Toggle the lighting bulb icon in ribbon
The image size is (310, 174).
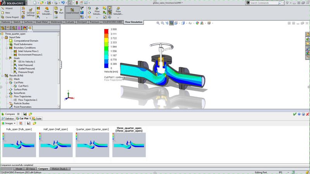pos(110,8)
